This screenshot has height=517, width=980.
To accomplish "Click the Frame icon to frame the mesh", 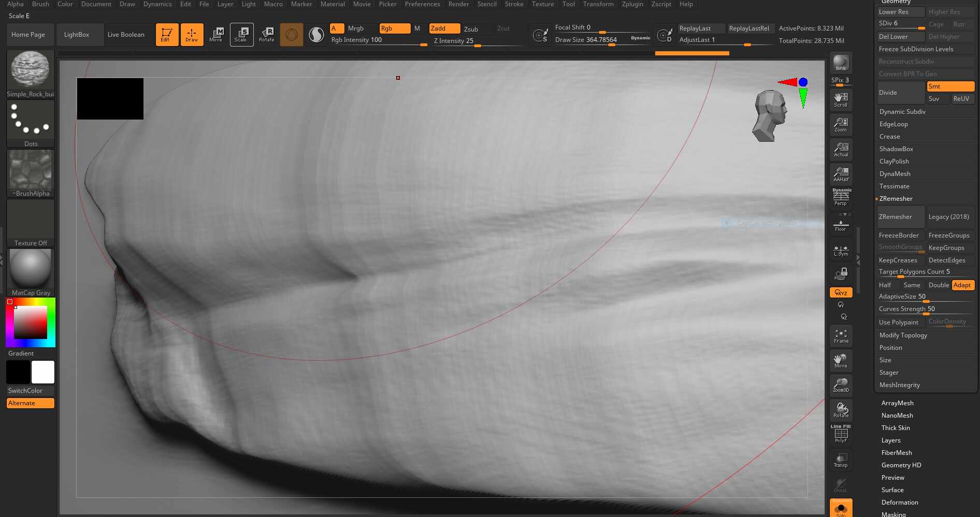I will coord(841,335).
